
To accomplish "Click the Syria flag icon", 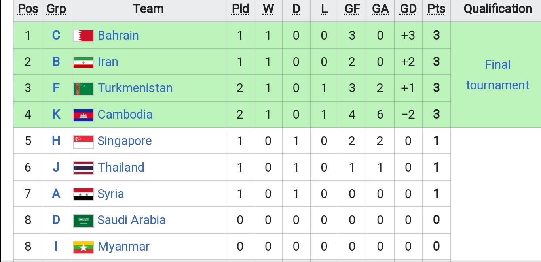I will coord(84,194).
